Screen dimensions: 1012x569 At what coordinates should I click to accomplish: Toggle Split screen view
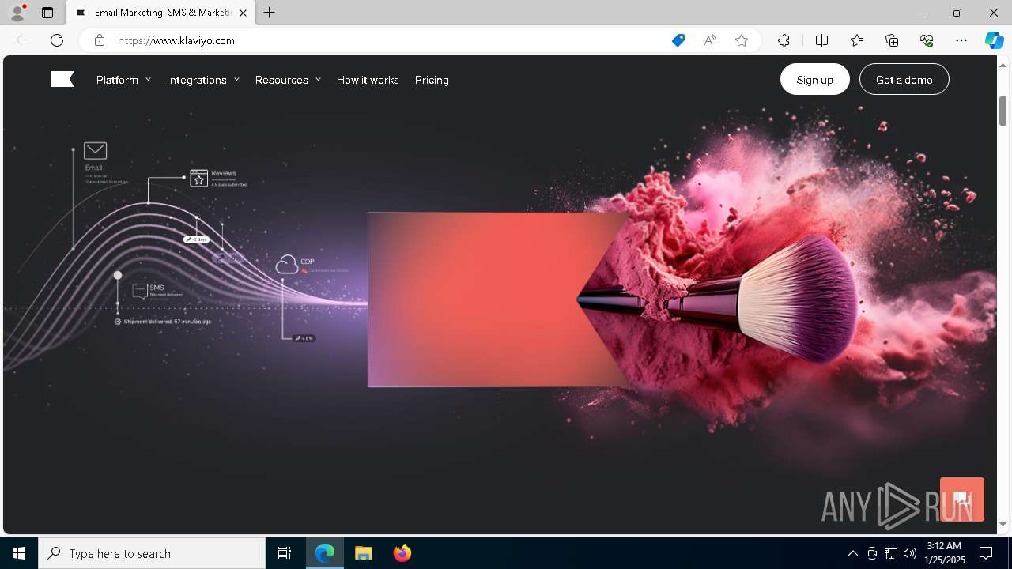[821, 40]
